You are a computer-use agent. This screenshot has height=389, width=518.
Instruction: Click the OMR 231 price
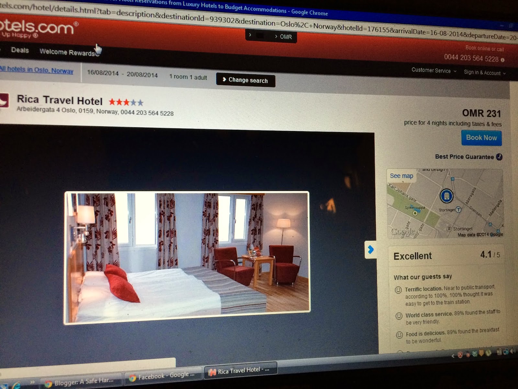pyautogui.click(x=481, y=113)
